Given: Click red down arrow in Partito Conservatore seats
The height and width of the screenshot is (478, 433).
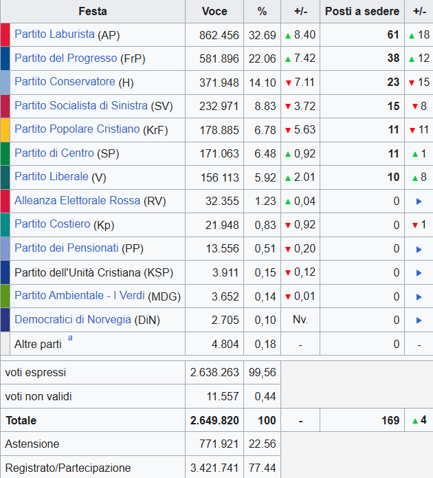Looking at the screenshot, I should (x=411, y=83).
